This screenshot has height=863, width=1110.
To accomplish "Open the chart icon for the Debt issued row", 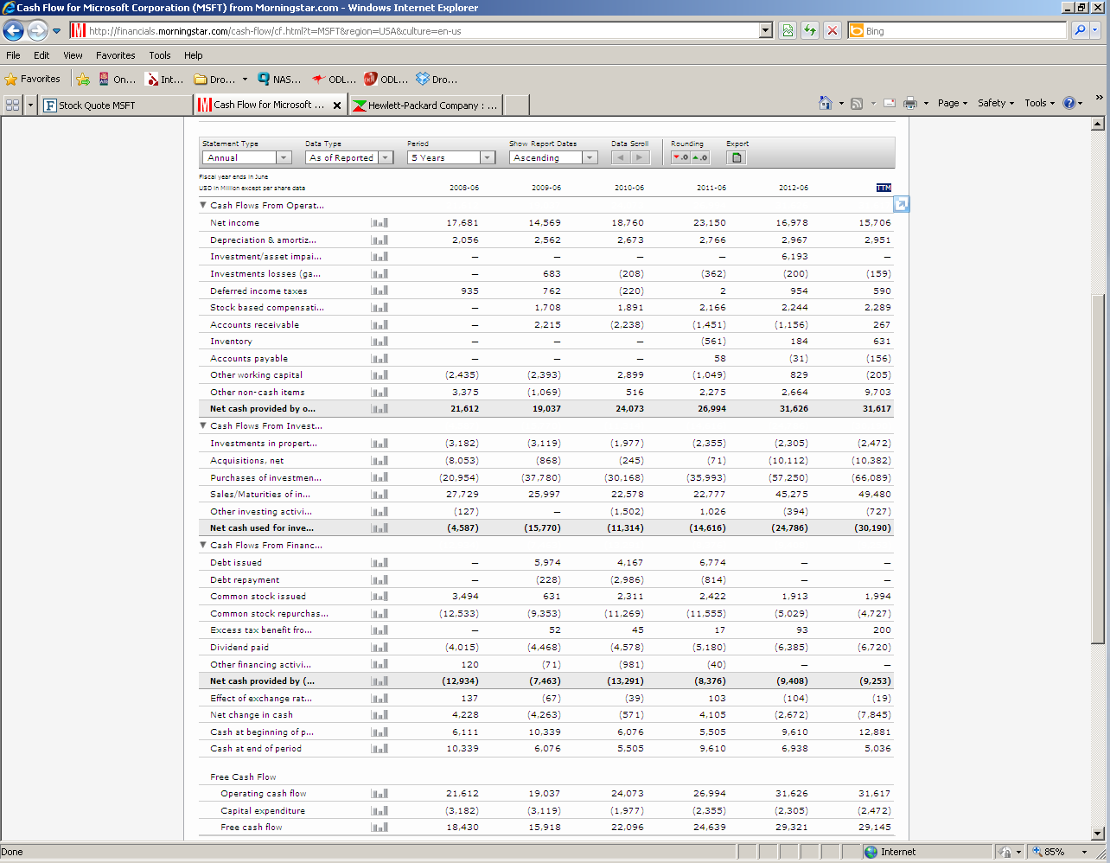I will click(x=380, y=562).
